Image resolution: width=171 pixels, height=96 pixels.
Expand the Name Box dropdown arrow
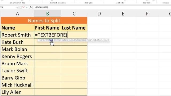[x=17, y=7]
